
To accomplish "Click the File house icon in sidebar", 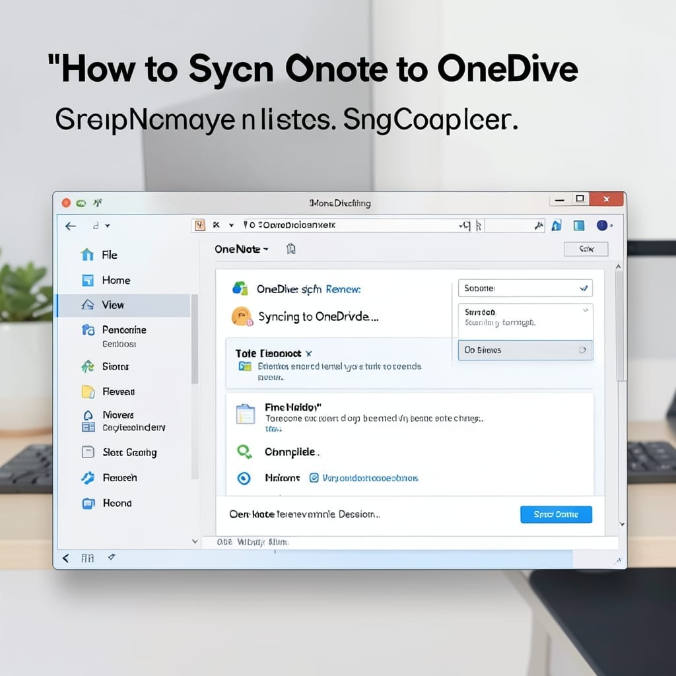I will tap(87, 255).
